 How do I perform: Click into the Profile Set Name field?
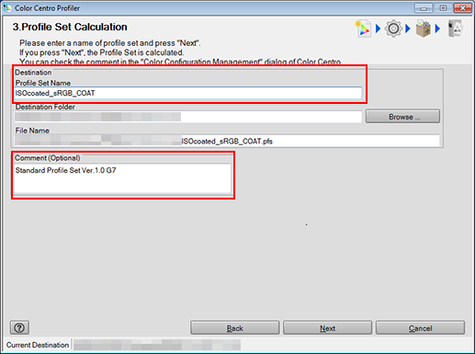(188, 93)
